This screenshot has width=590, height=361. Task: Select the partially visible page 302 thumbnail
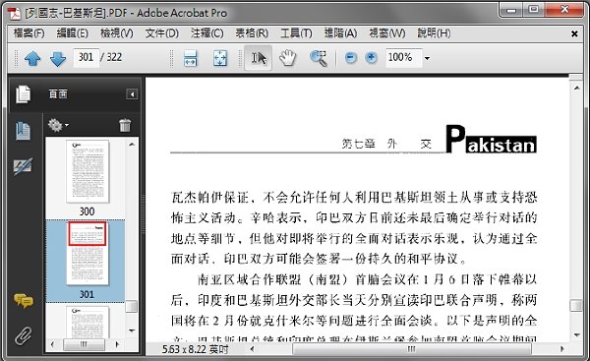[x=88, y=323]
